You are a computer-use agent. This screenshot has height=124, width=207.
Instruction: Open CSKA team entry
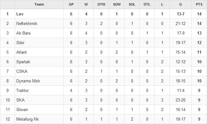coord(22,71)
